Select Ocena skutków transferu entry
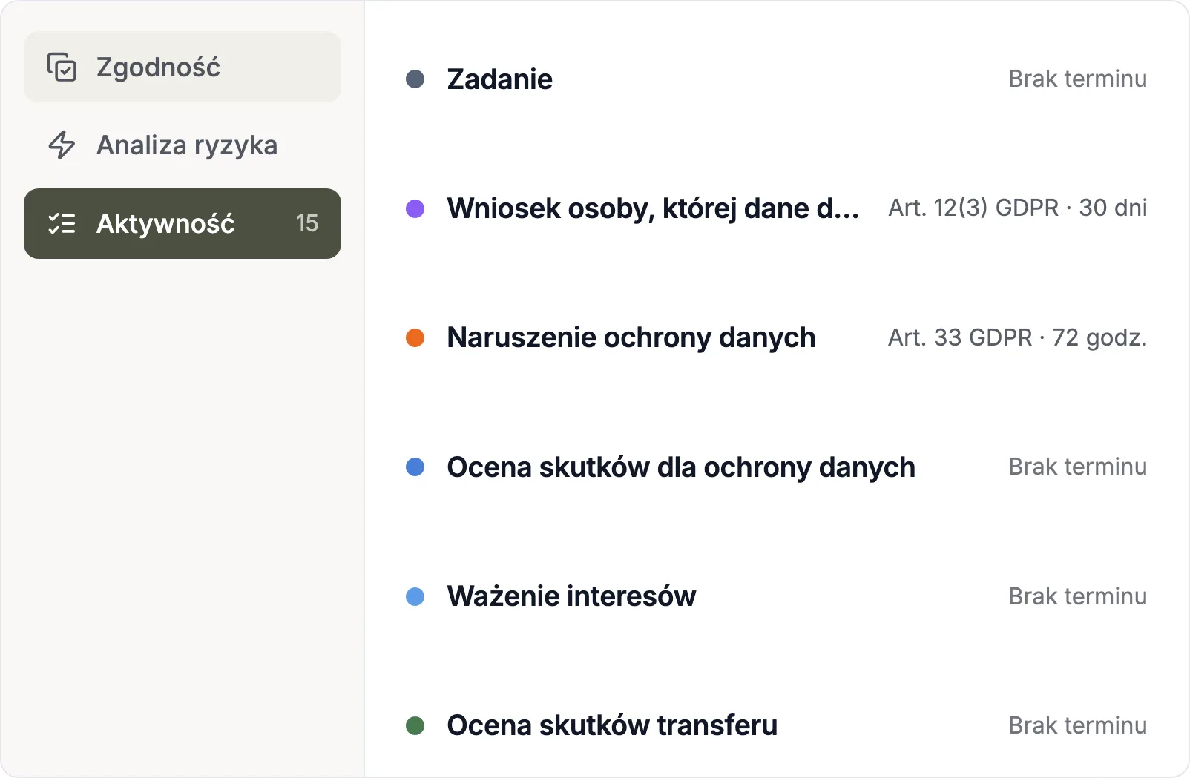This screenshot has width=1190, height=778. [x=612, y=725]
